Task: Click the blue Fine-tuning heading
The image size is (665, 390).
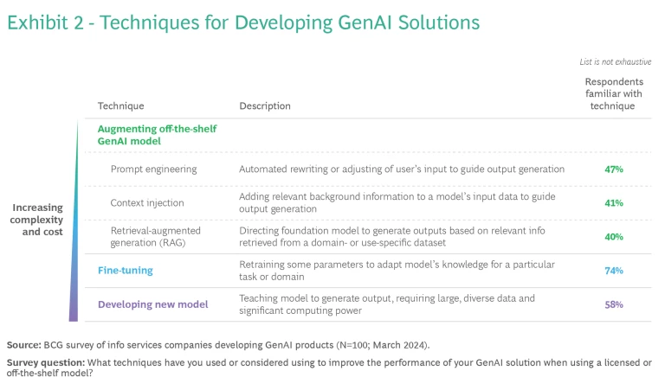Action: pos(126,270)
